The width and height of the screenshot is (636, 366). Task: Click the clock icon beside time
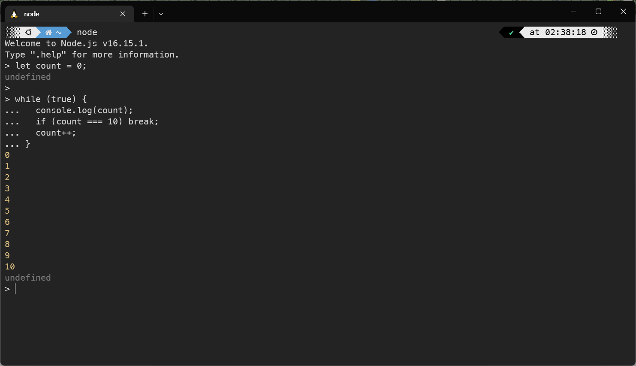594,32
